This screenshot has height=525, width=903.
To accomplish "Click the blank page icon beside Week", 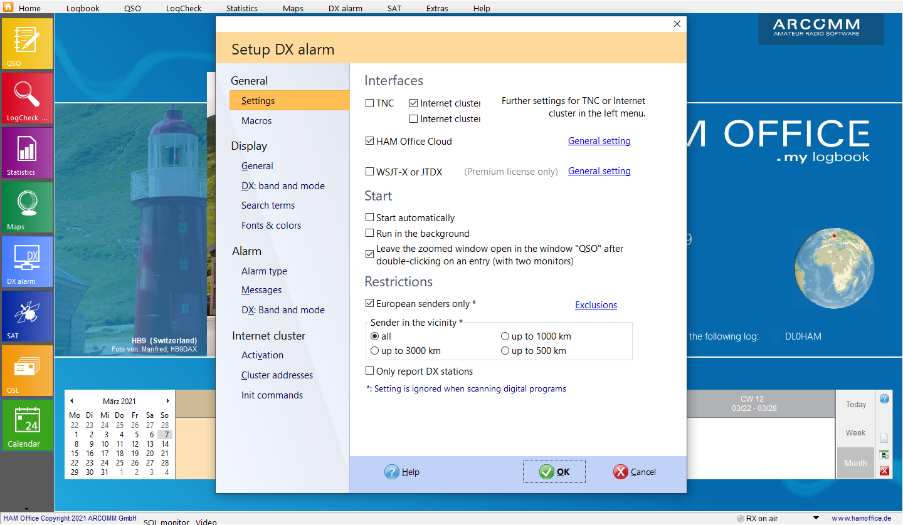I will pos(884,439).
